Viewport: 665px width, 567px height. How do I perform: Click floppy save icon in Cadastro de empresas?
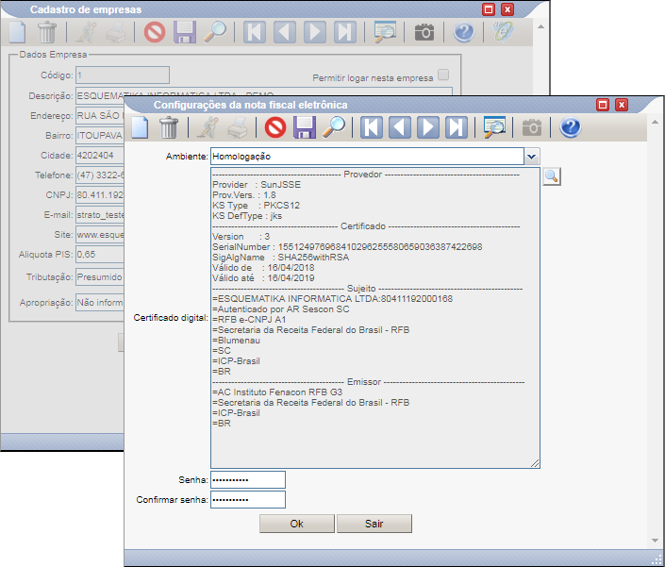[185, 32]
